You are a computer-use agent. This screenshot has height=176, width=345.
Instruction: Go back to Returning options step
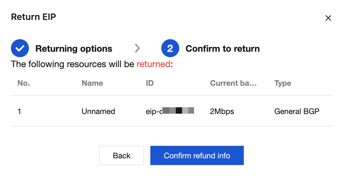tap(74, 48)
